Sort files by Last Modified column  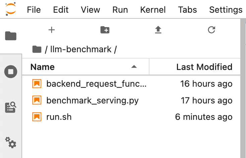pos(204,67)
